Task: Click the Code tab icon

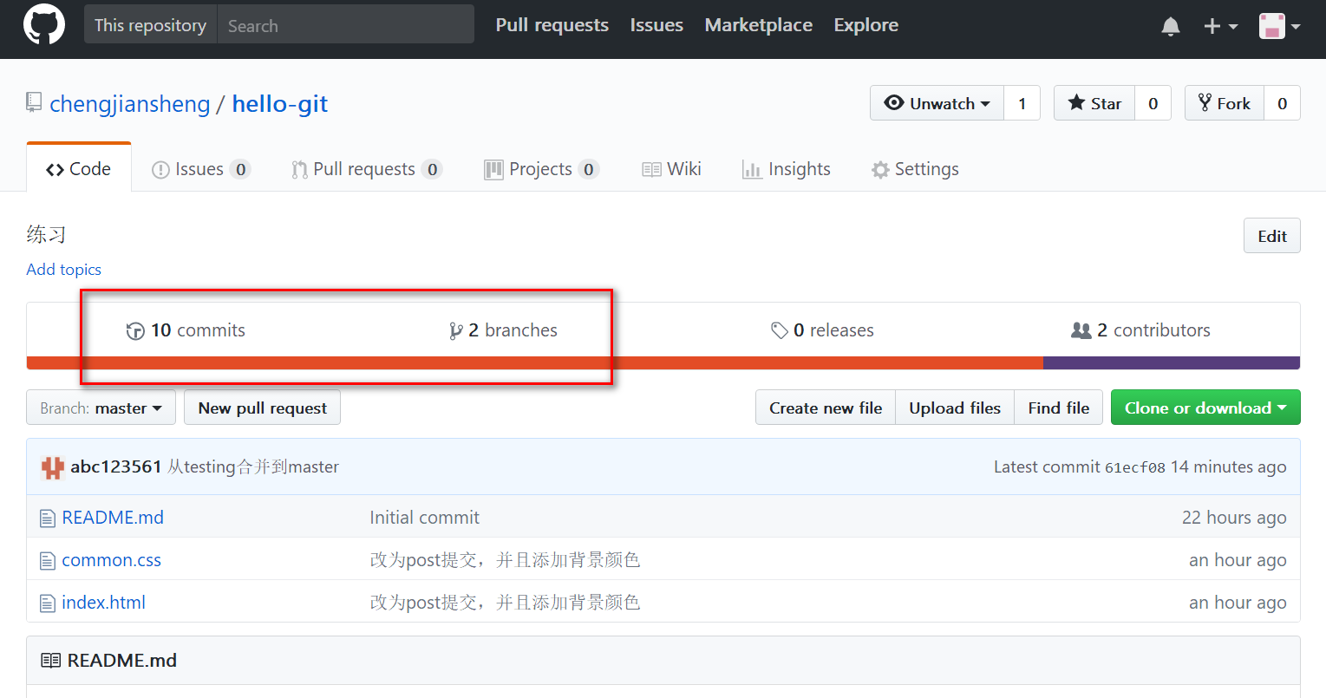Action: tap(55, 170)
